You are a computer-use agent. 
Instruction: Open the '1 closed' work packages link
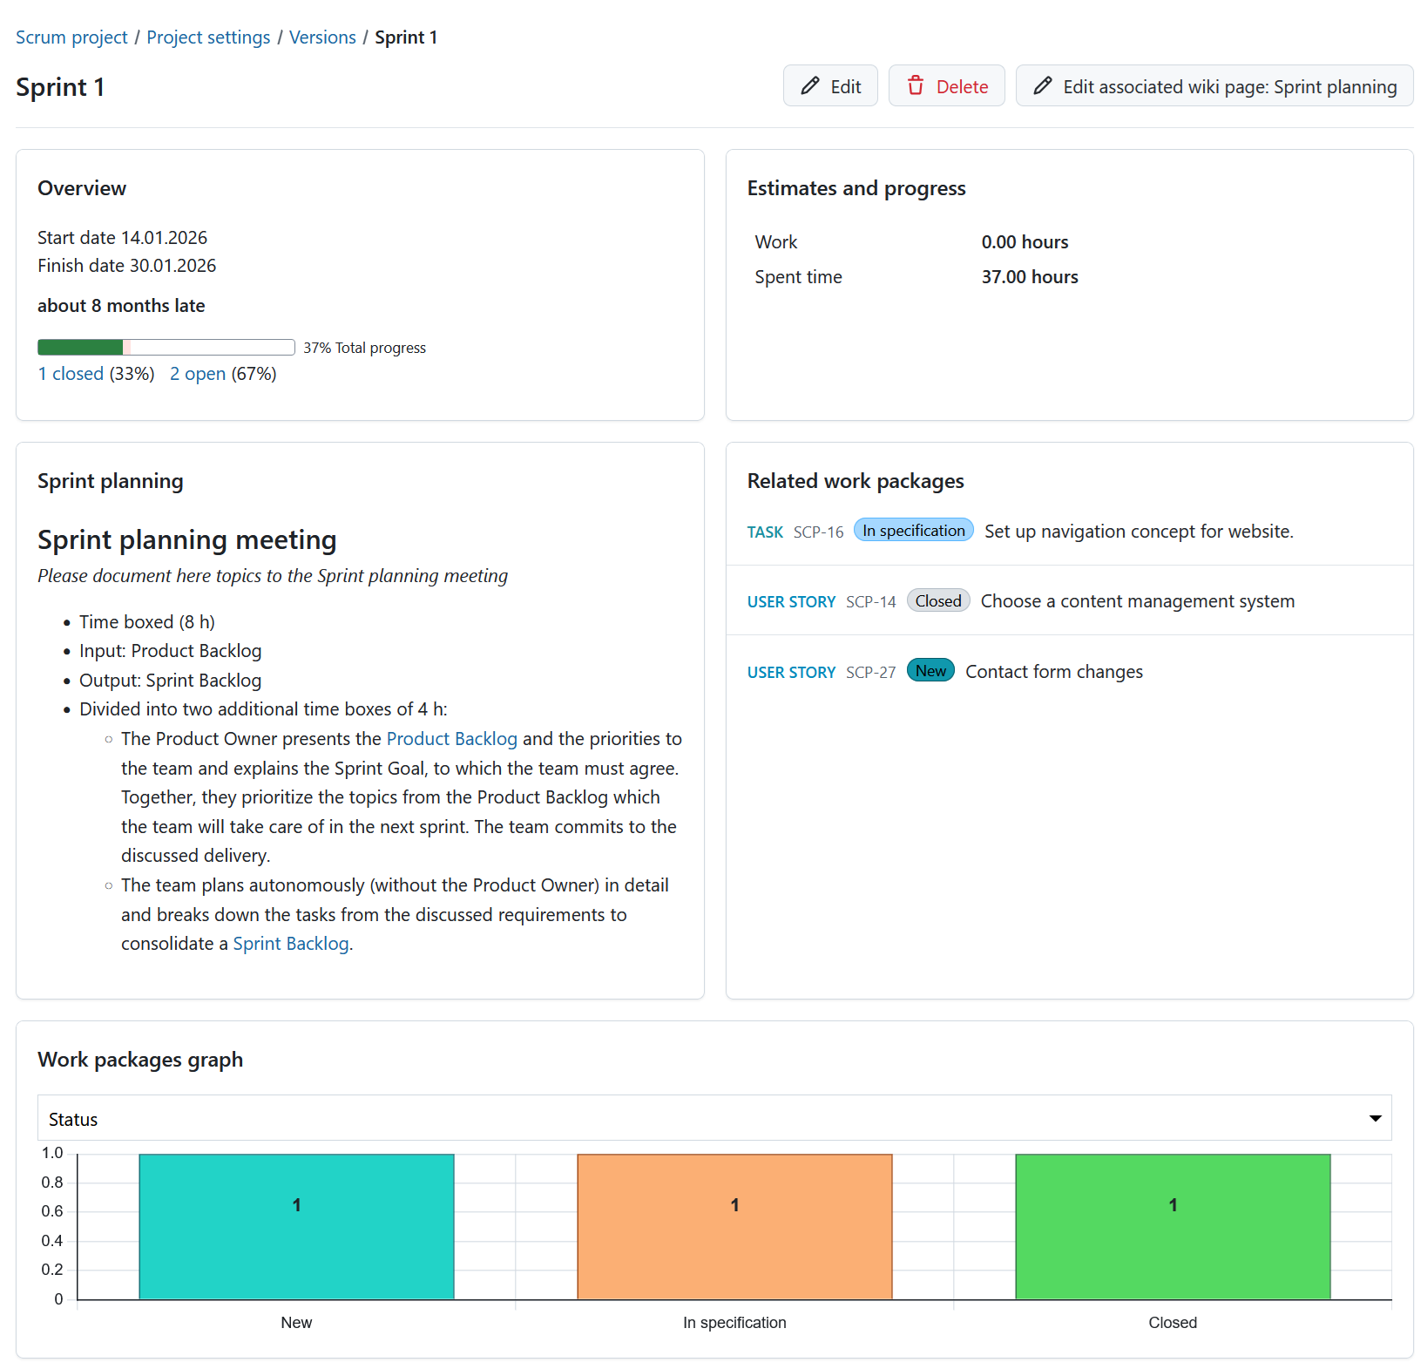click(x=71, y=374)
